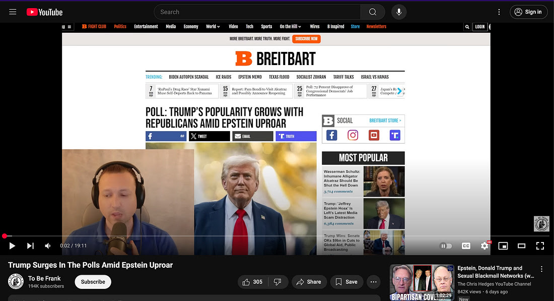Viewport: 554px width, 301px height.
Task: Open the BREITBART STORE > link
Action: point(385,121)
